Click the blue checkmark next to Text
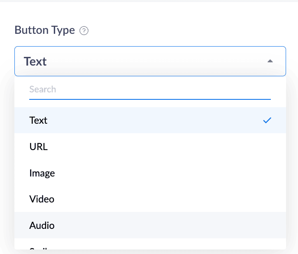The width and height of the screenshot is (298, 254). [x=267, y=120]
